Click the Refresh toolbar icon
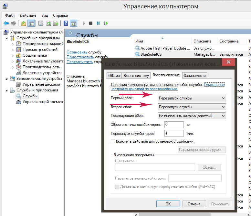This screenshot has height=216, width=251. (48, 23)
